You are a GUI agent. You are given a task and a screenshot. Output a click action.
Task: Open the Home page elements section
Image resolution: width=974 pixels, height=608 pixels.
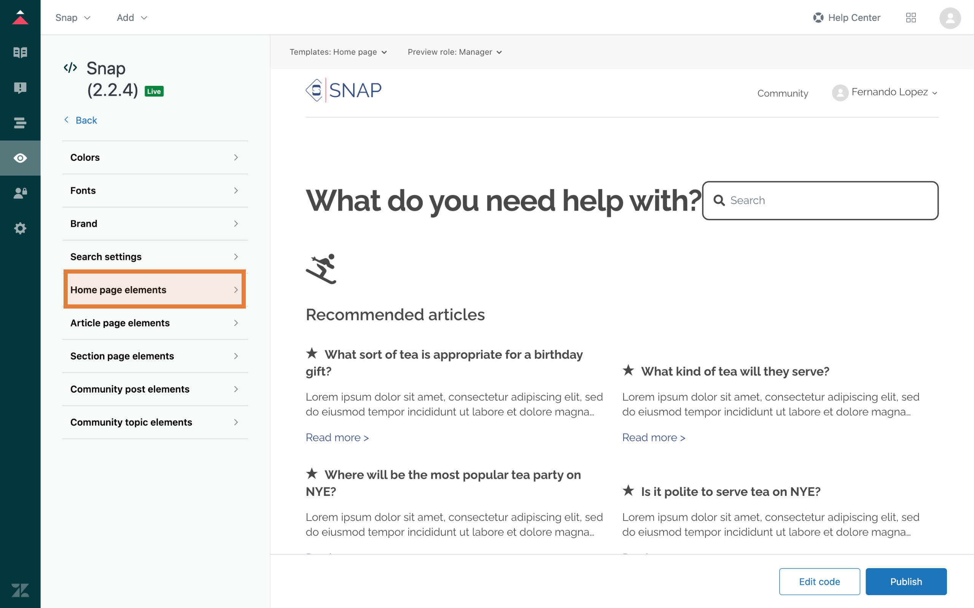155,290
